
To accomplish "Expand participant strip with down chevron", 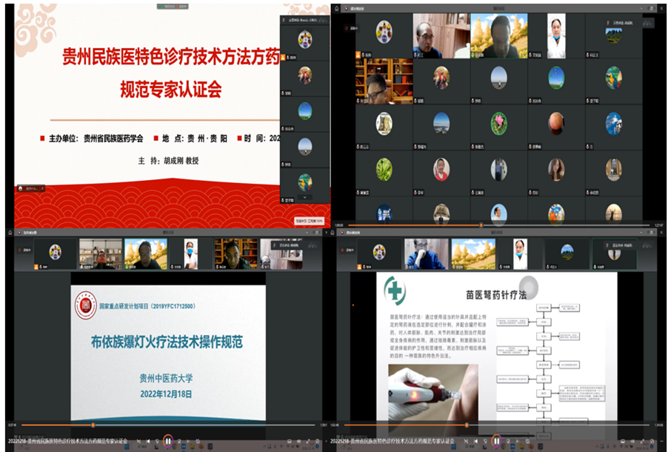I will 304,198.
